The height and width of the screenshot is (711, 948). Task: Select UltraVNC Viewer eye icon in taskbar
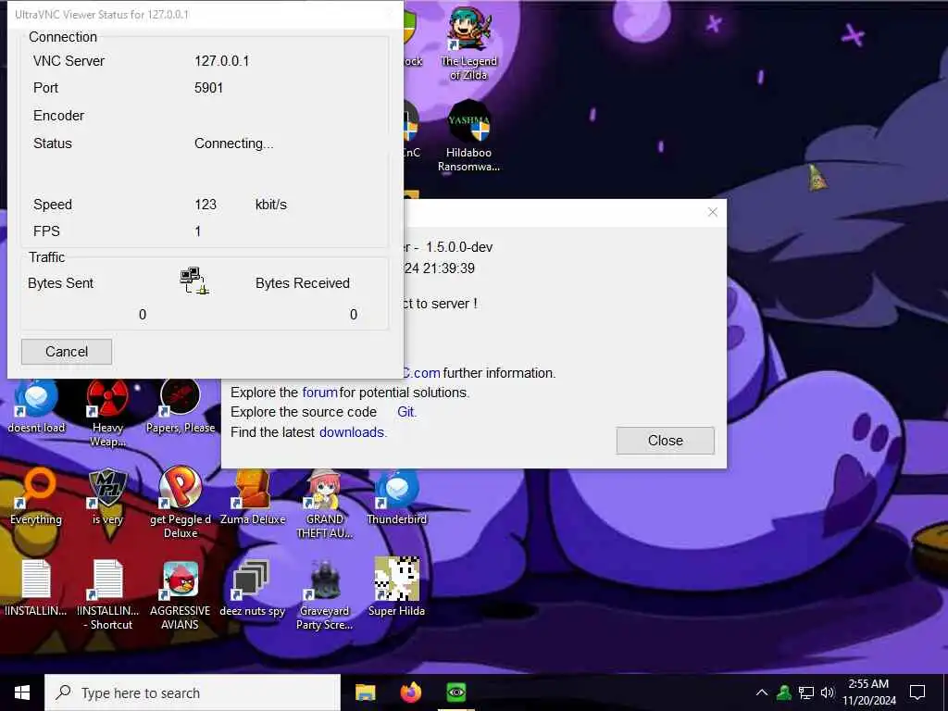tap(456, 692)
